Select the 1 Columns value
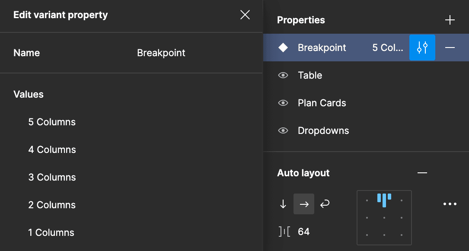The width and height of the screenshot is (469, 251). point(51,232)
